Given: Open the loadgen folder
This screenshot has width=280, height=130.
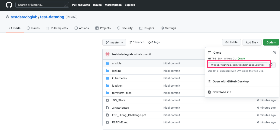Looking at the screenshot, I should tap(117, 86).
